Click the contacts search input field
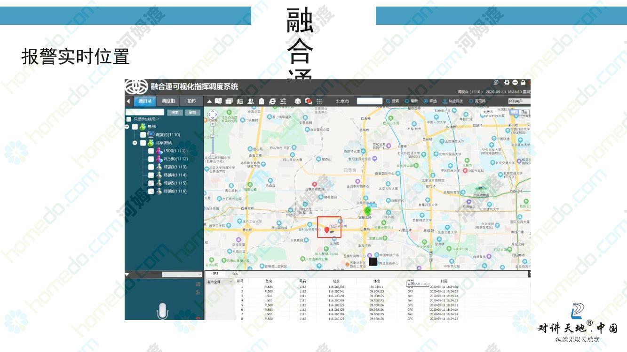 pyautogui.click(x=145, y=112)
